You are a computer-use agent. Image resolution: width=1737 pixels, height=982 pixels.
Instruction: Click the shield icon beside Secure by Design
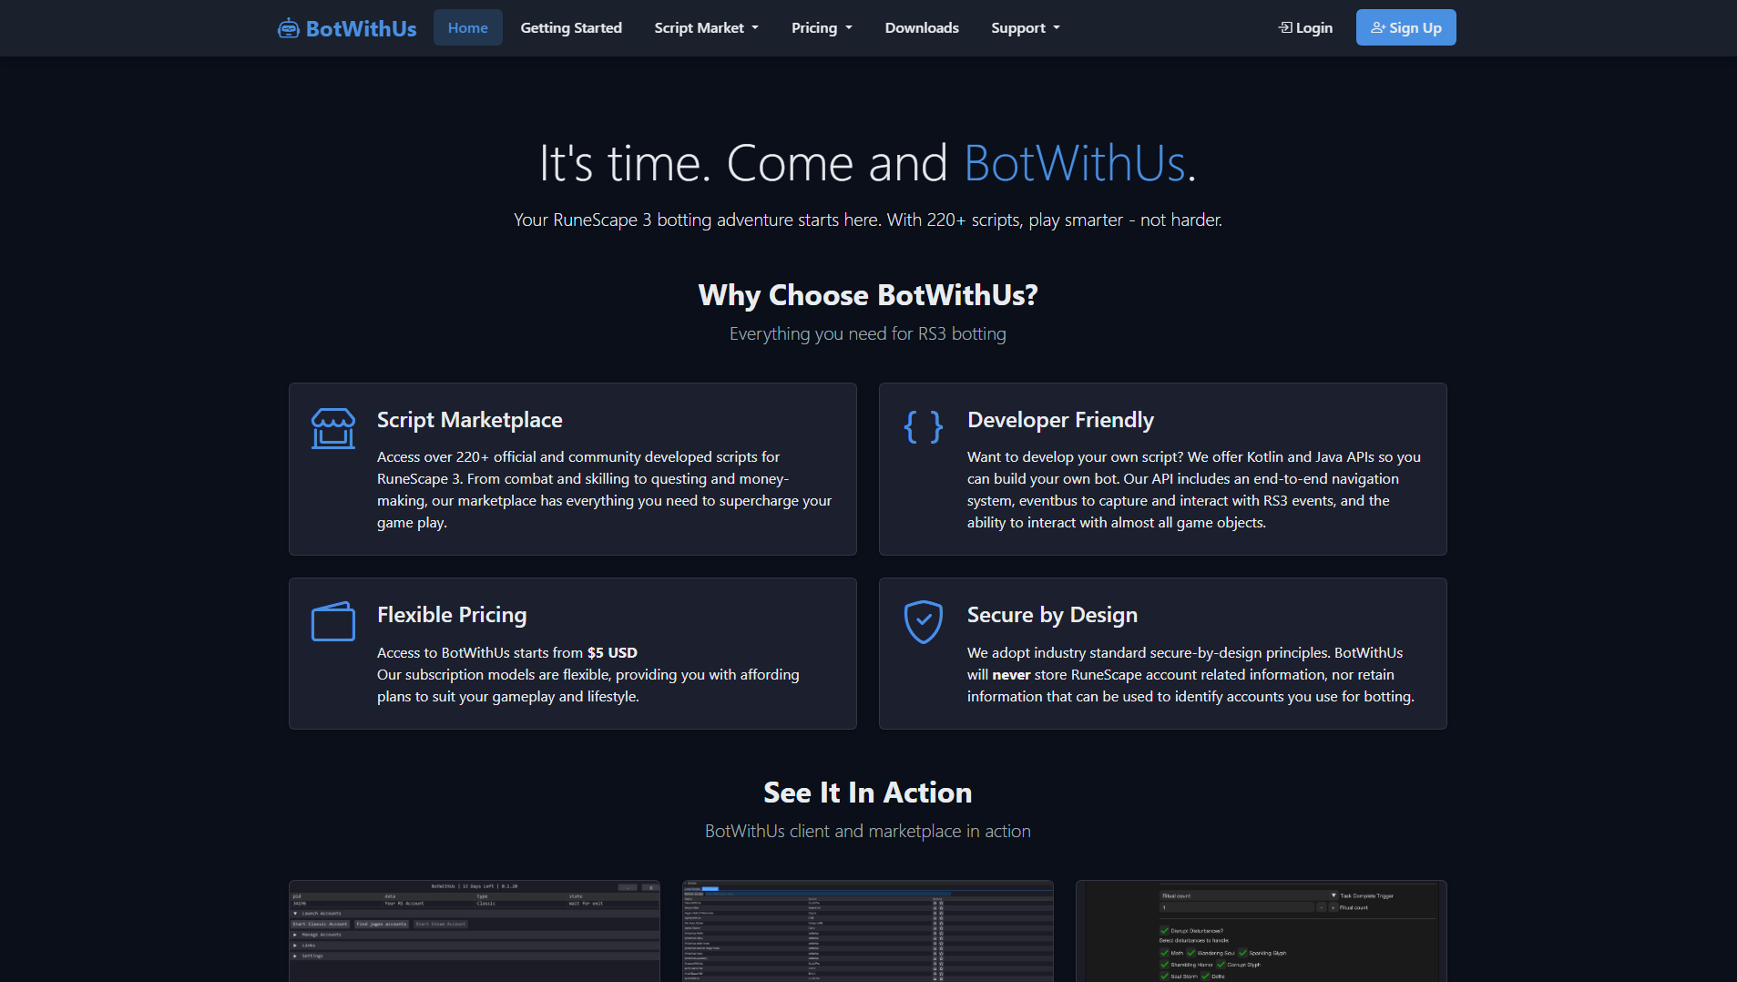coord(923,621)
